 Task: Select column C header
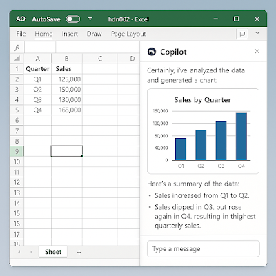[x=100, y=59]
